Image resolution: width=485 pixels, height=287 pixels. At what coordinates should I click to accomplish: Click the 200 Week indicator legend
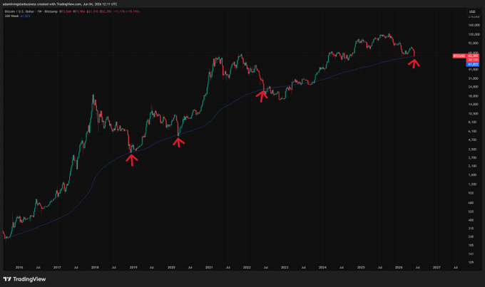point(11,16)
